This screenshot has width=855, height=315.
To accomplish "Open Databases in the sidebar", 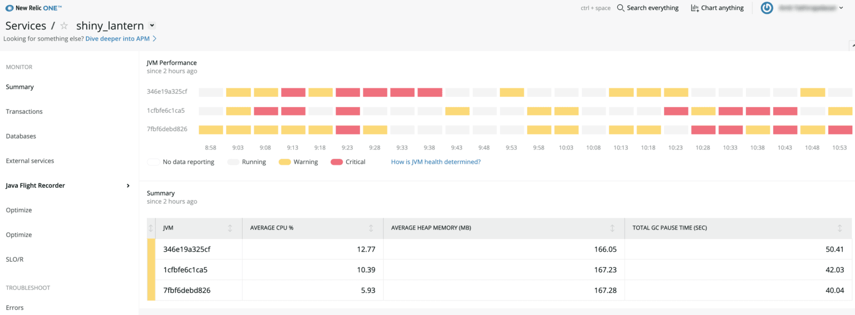I will coord(21,136).
